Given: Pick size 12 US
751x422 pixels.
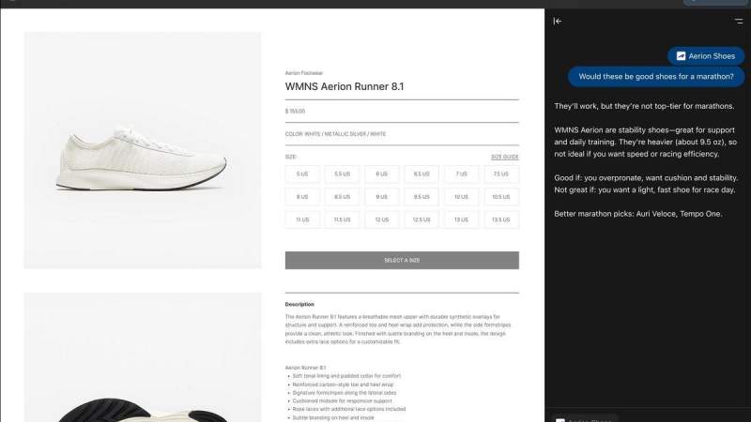Looking at the screenshot, I should coord(382,220).
